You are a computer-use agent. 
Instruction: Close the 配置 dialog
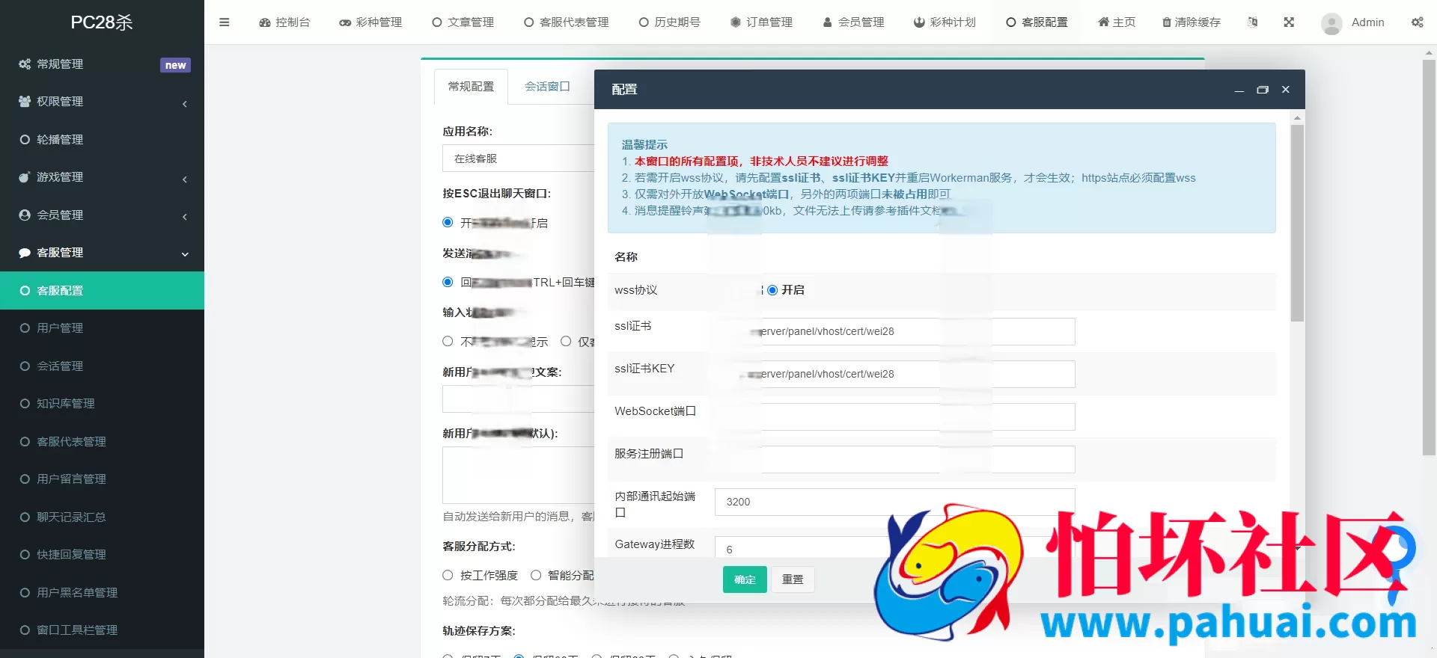[x=1286, y=90]
